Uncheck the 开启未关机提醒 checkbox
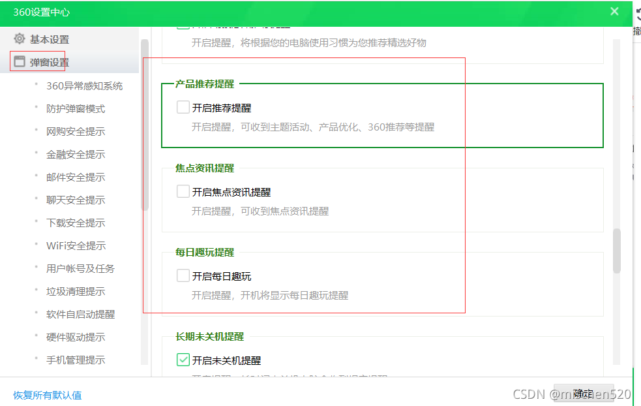Screen dimensions: 641x406 tap(183, 360)
